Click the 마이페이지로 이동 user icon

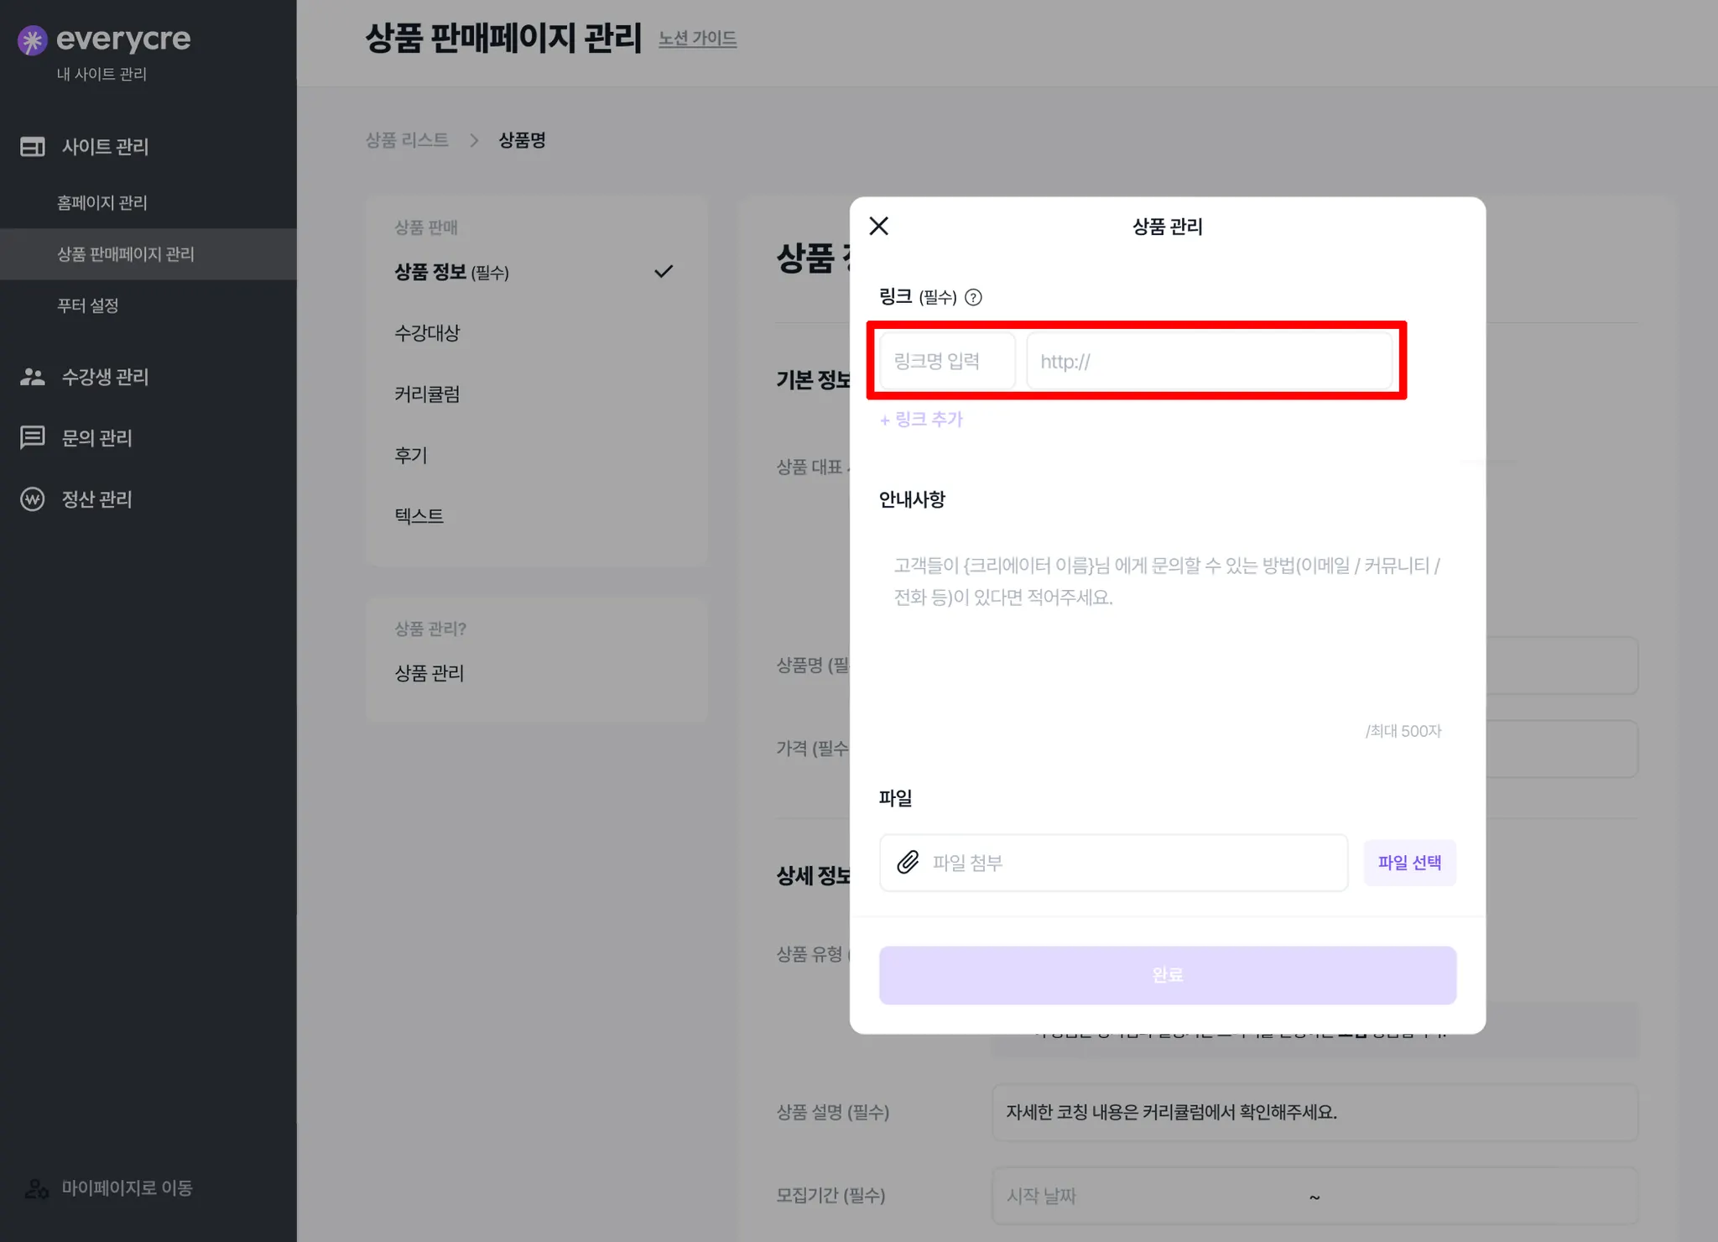pos(36,1187)
